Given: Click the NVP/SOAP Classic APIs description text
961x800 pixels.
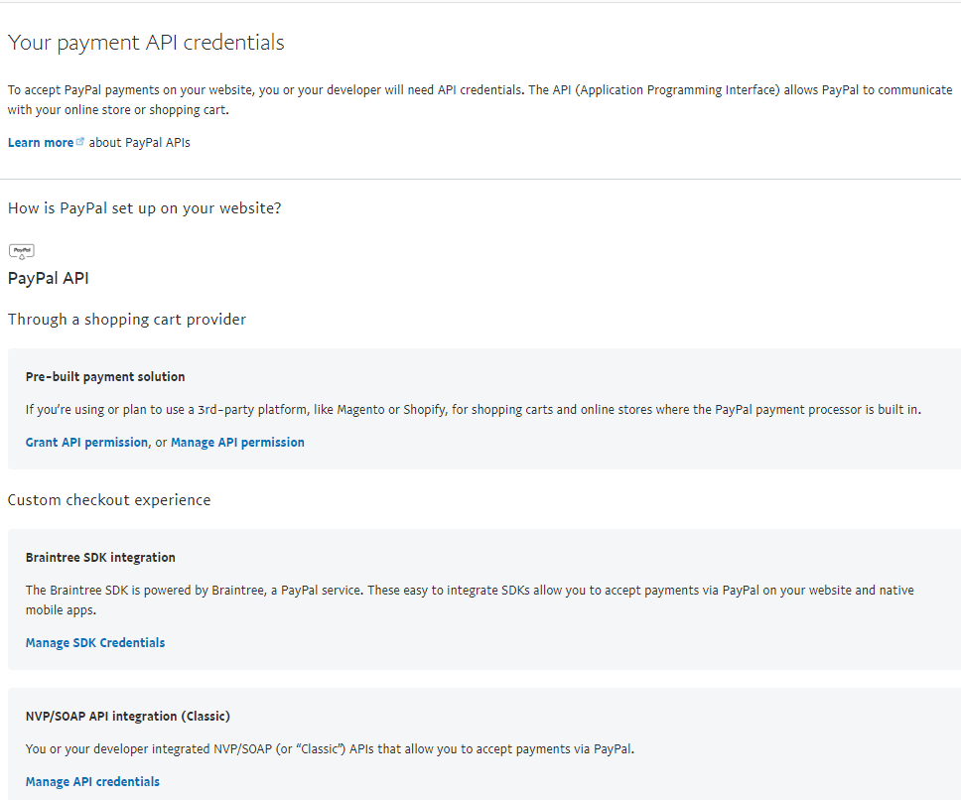Looking at the screenshot, I should click(x=330, y=749).
